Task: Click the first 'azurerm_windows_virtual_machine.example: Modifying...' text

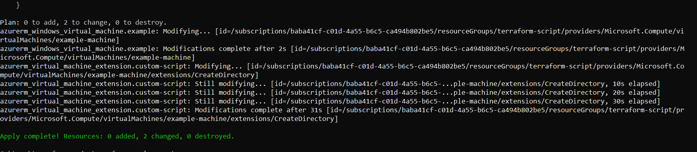Action: (105, 31)
